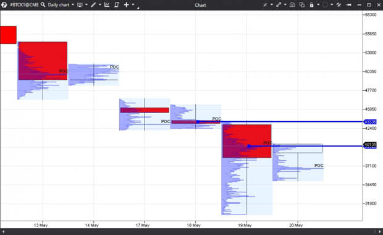Click the Daily chart label
The image size is (383, 235).
click(59, 5)
